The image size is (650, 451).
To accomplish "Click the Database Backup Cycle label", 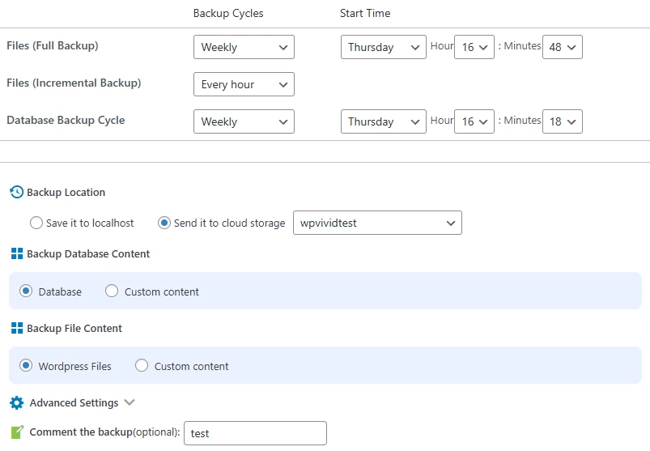I will click(66, 120).
